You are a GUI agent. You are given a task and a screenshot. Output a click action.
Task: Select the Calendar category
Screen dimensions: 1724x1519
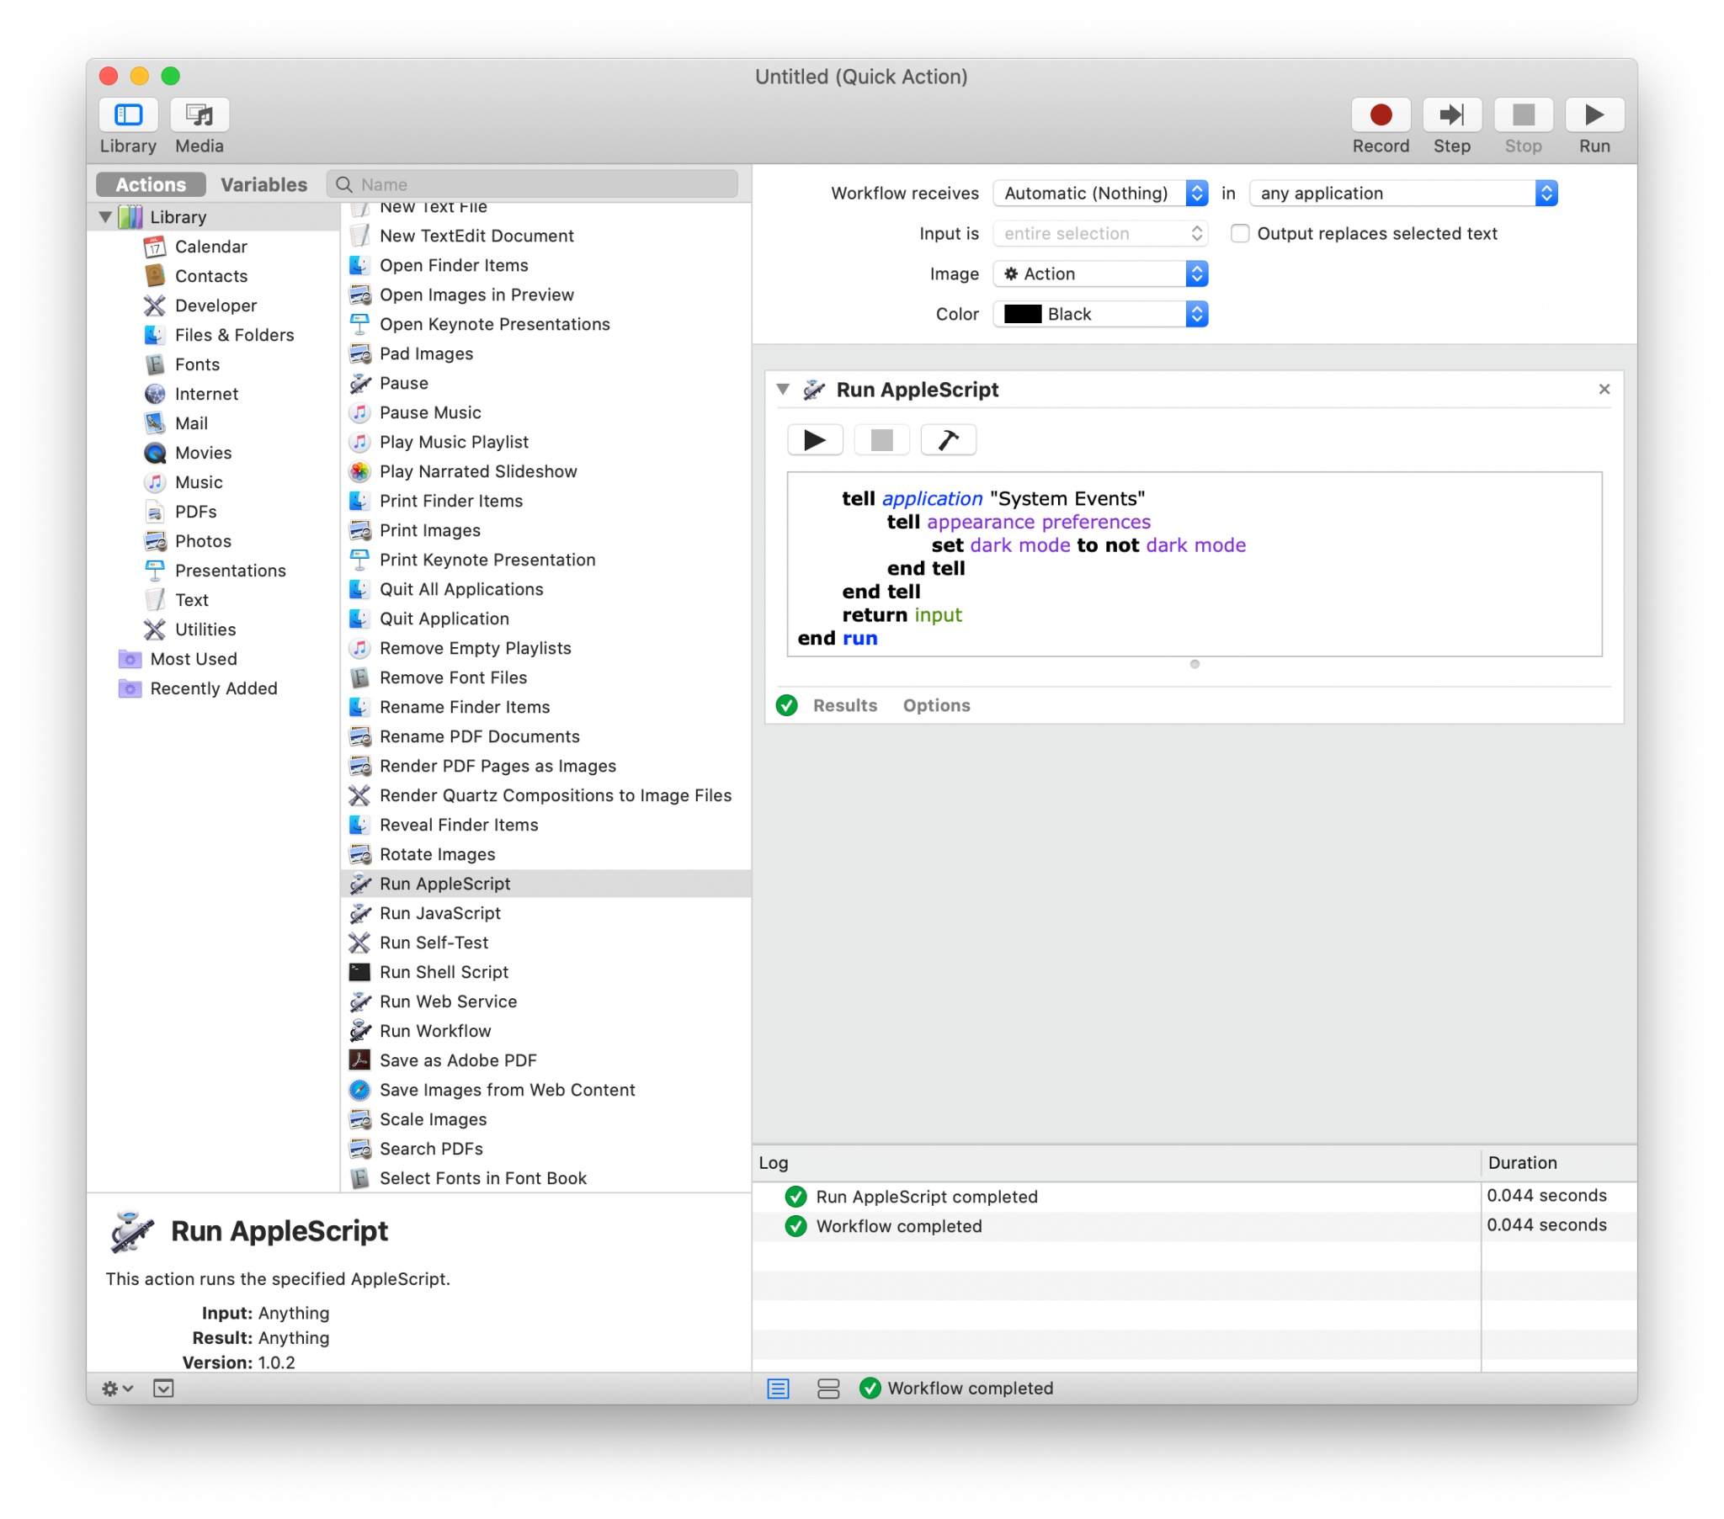click(x=210, y=247)
